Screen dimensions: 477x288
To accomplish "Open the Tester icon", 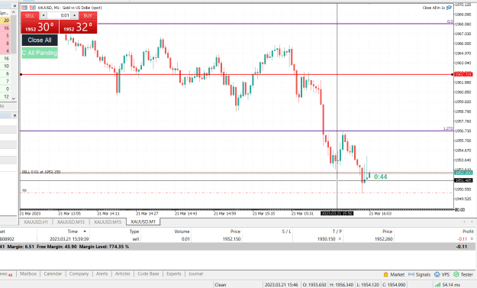I will (456, 274).
